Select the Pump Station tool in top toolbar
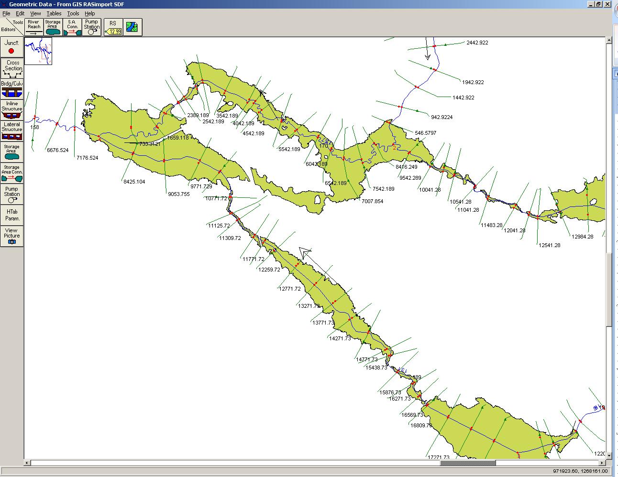618x477 pixels. [x=91, y=27]
